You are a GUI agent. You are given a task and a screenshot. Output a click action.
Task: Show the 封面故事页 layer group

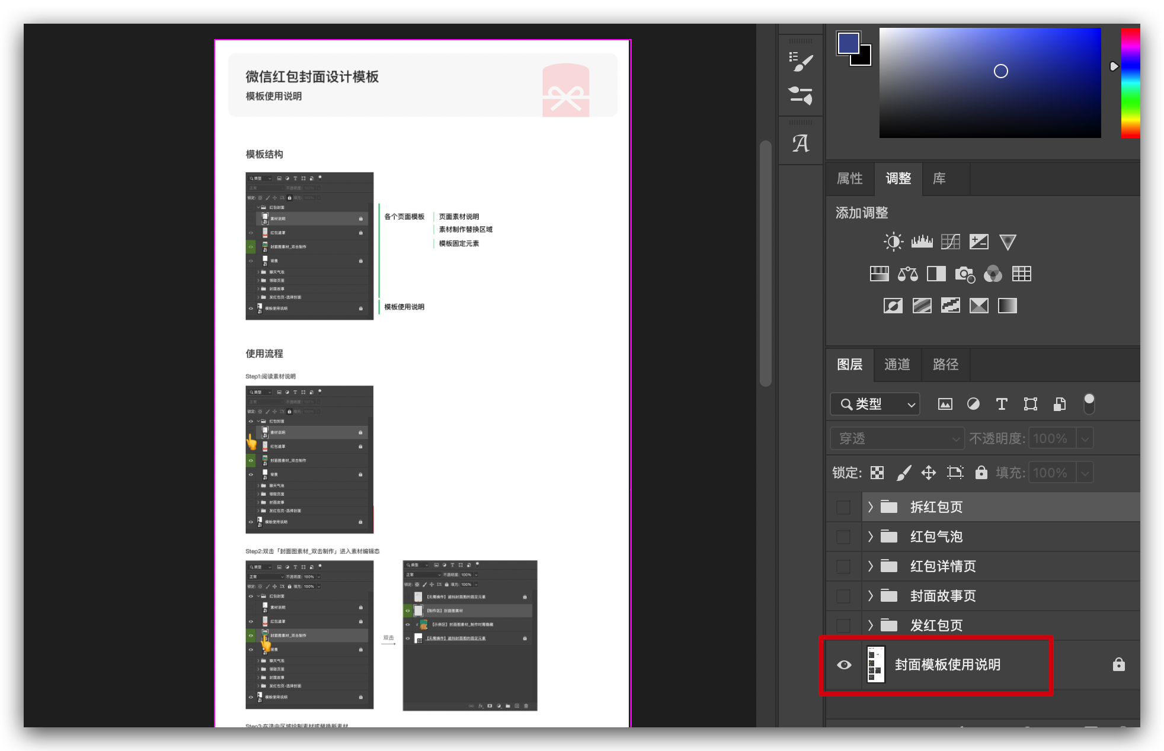pyautogui.click(x=843, y=596)
